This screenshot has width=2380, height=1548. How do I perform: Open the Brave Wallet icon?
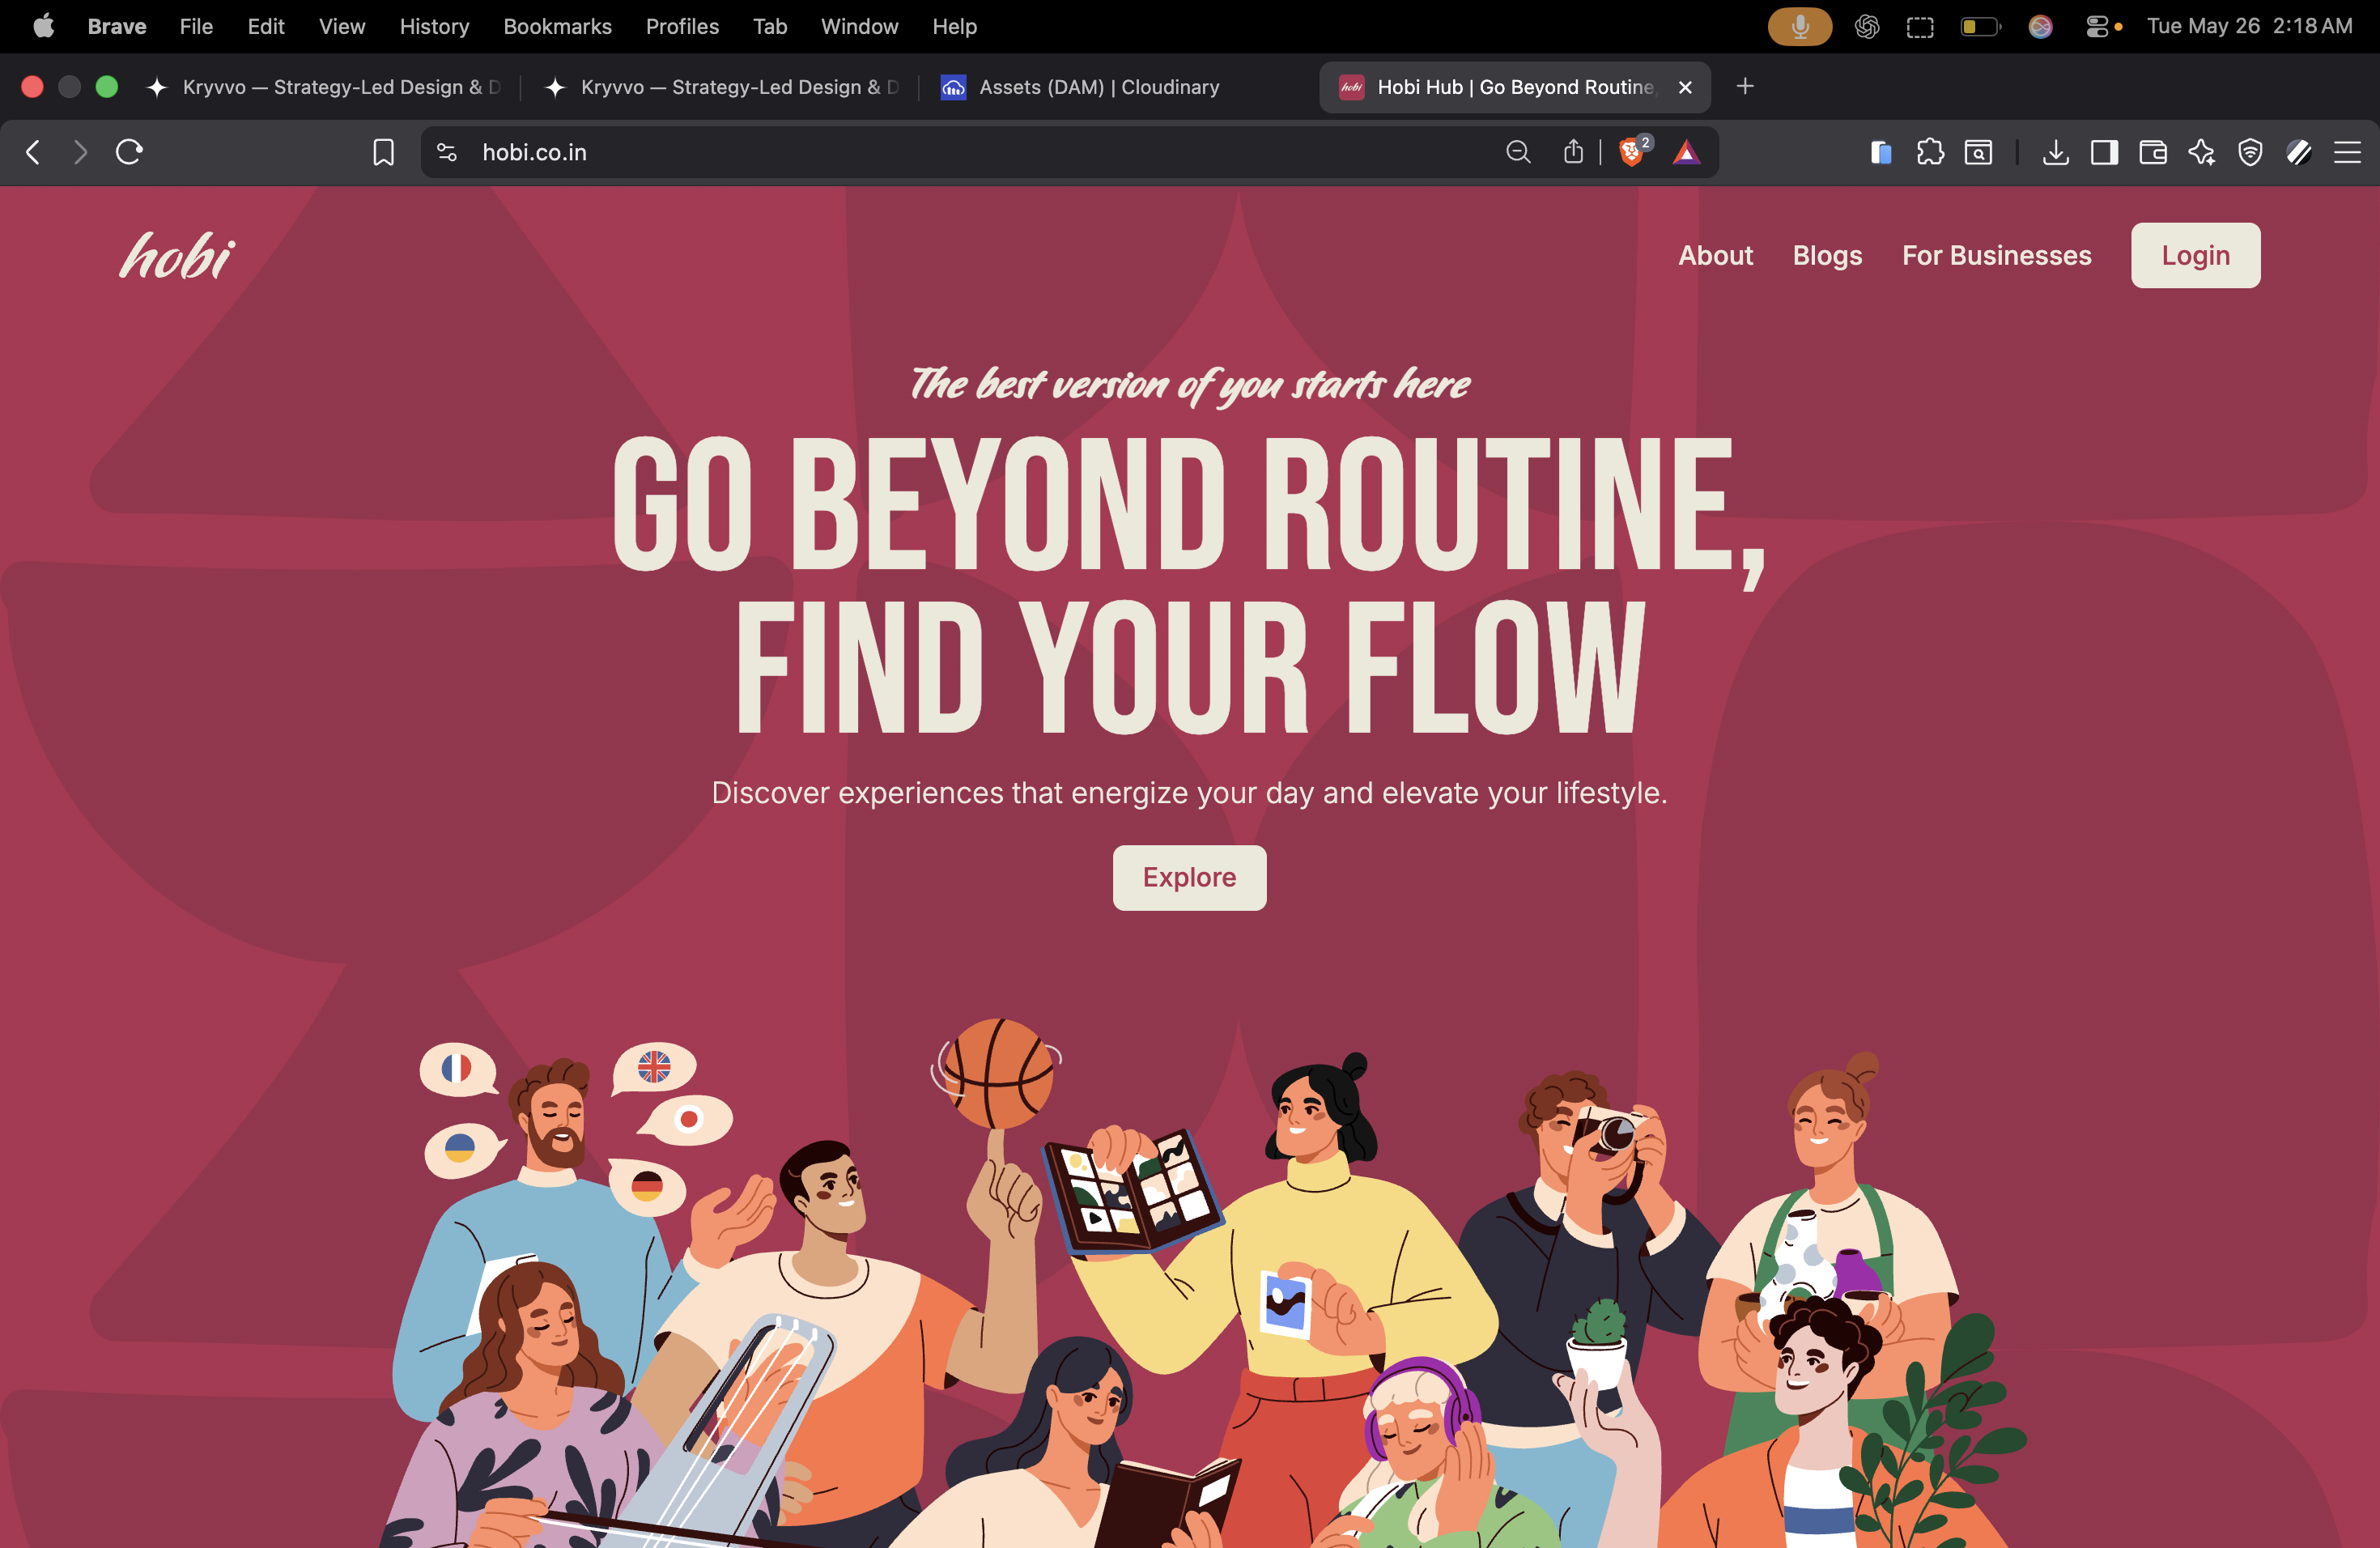tap(2153, 152)
